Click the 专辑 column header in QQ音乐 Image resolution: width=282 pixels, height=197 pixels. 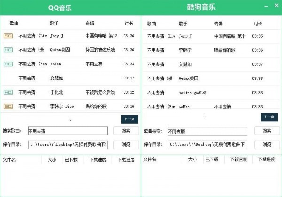click(90, 23)
